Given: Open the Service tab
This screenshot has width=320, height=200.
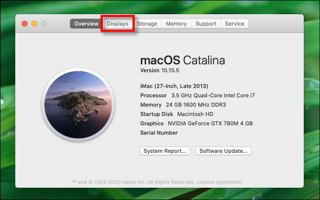Looking at the screenshot, I should point(234,24).
